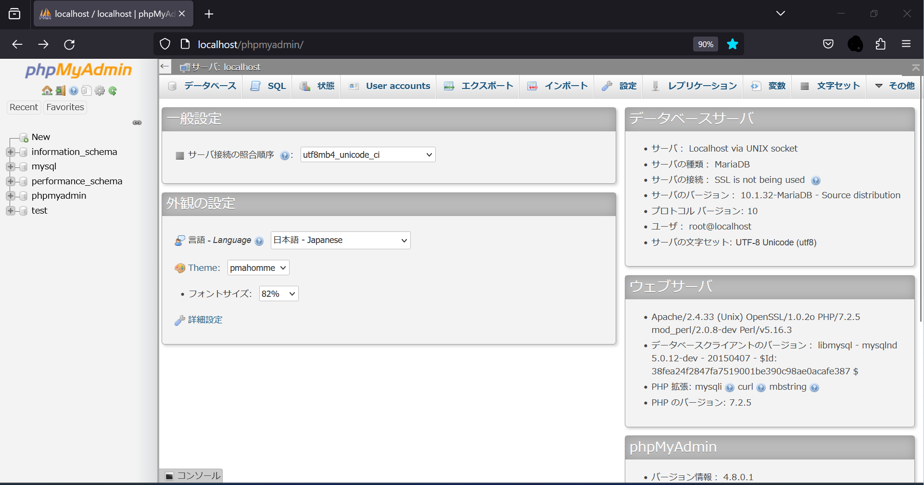Open navigation panel settings gear icon
This screenshot has height=485, width=924.
click(x=100, y=90)
